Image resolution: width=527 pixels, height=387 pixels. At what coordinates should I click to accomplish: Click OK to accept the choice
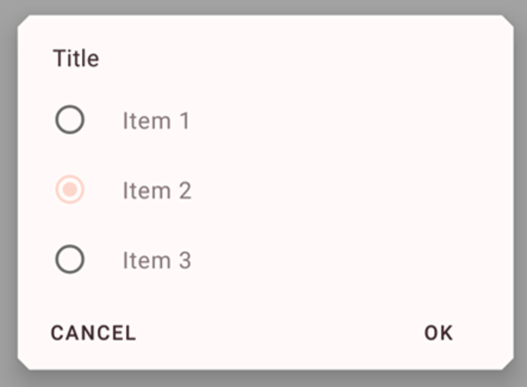point(438,333)
